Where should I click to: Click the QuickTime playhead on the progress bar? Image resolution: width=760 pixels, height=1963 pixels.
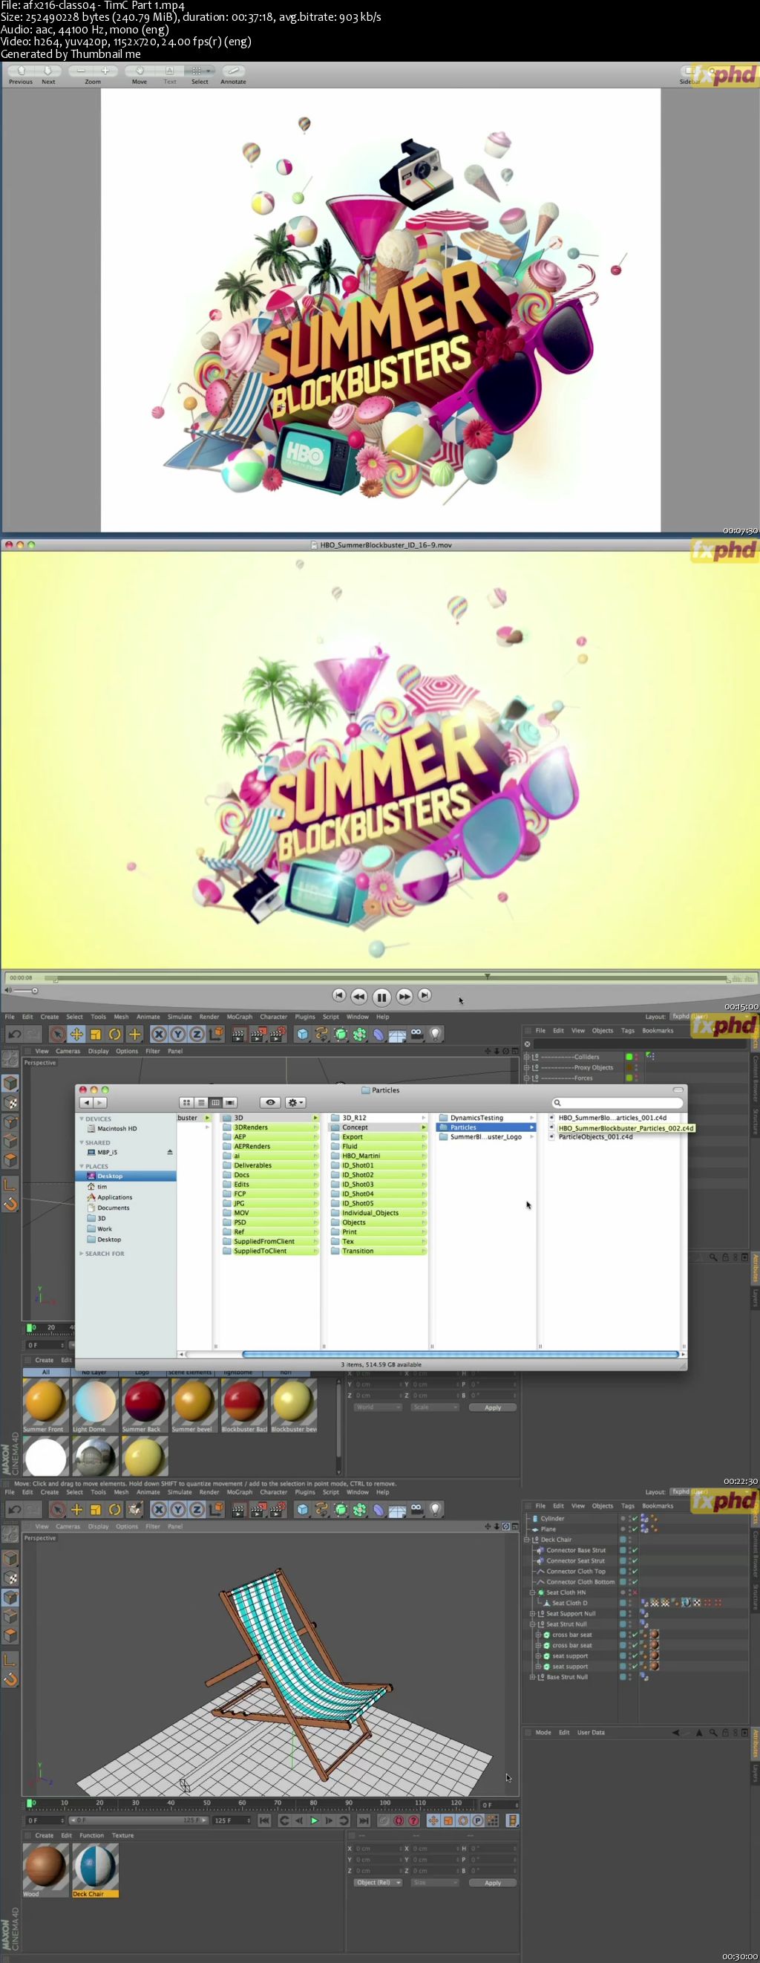tap(487, 976)
